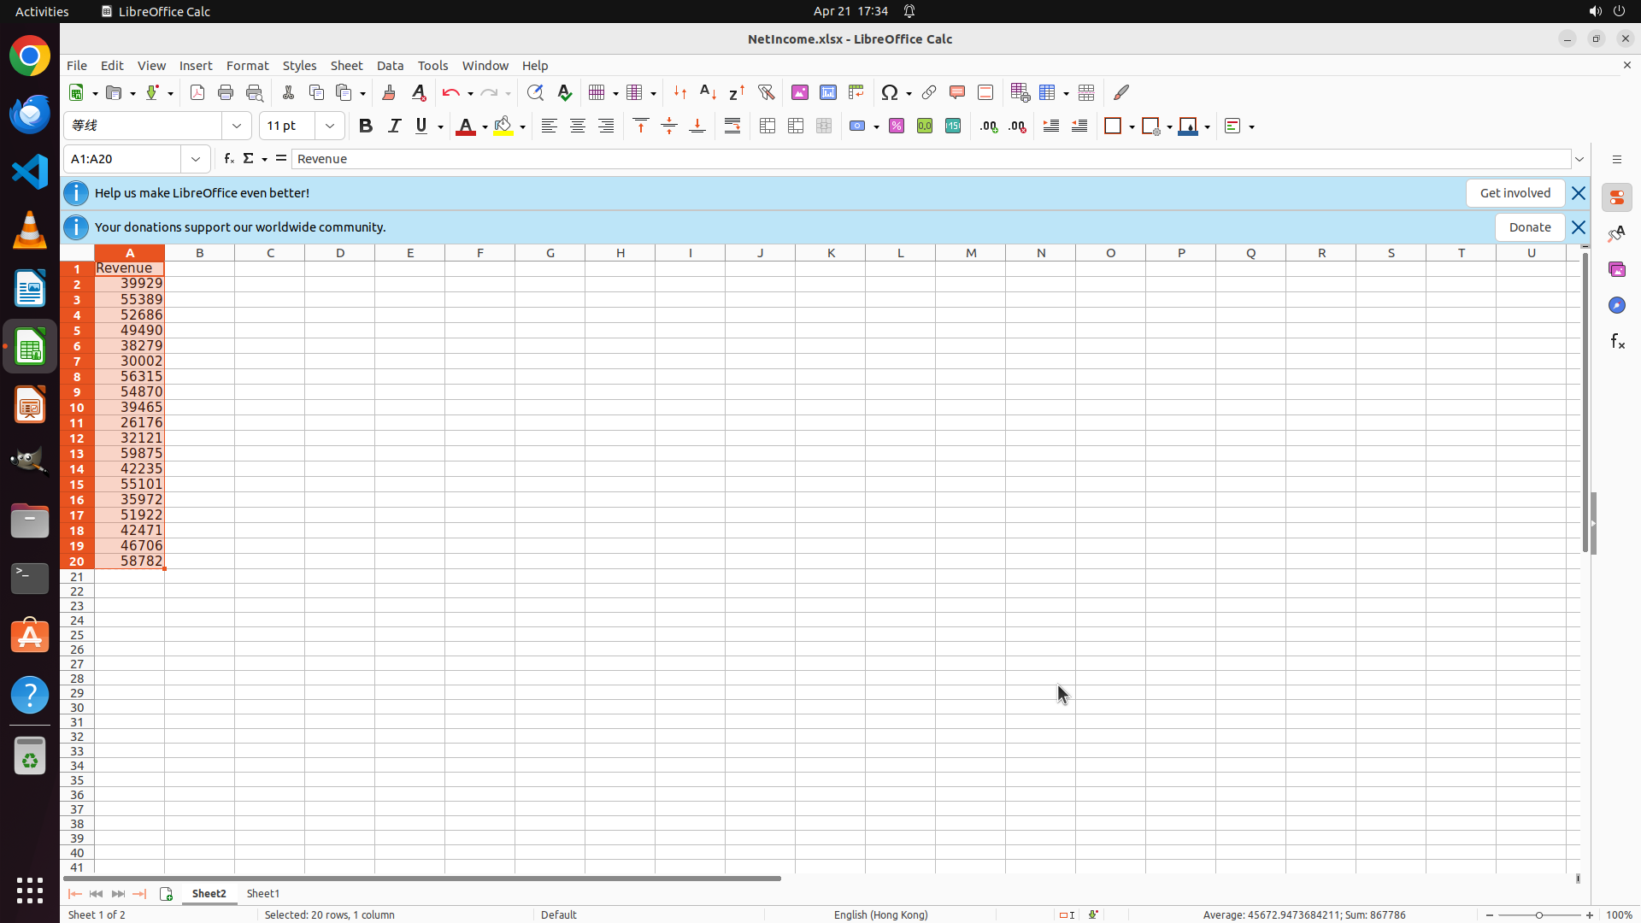Open the font size dropdown
This screenshot has height=923, width=1641.
coord(330,126)
